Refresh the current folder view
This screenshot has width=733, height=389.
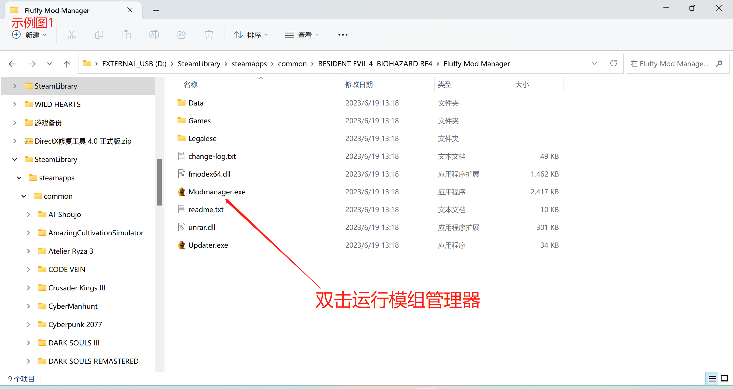point(613,63)
